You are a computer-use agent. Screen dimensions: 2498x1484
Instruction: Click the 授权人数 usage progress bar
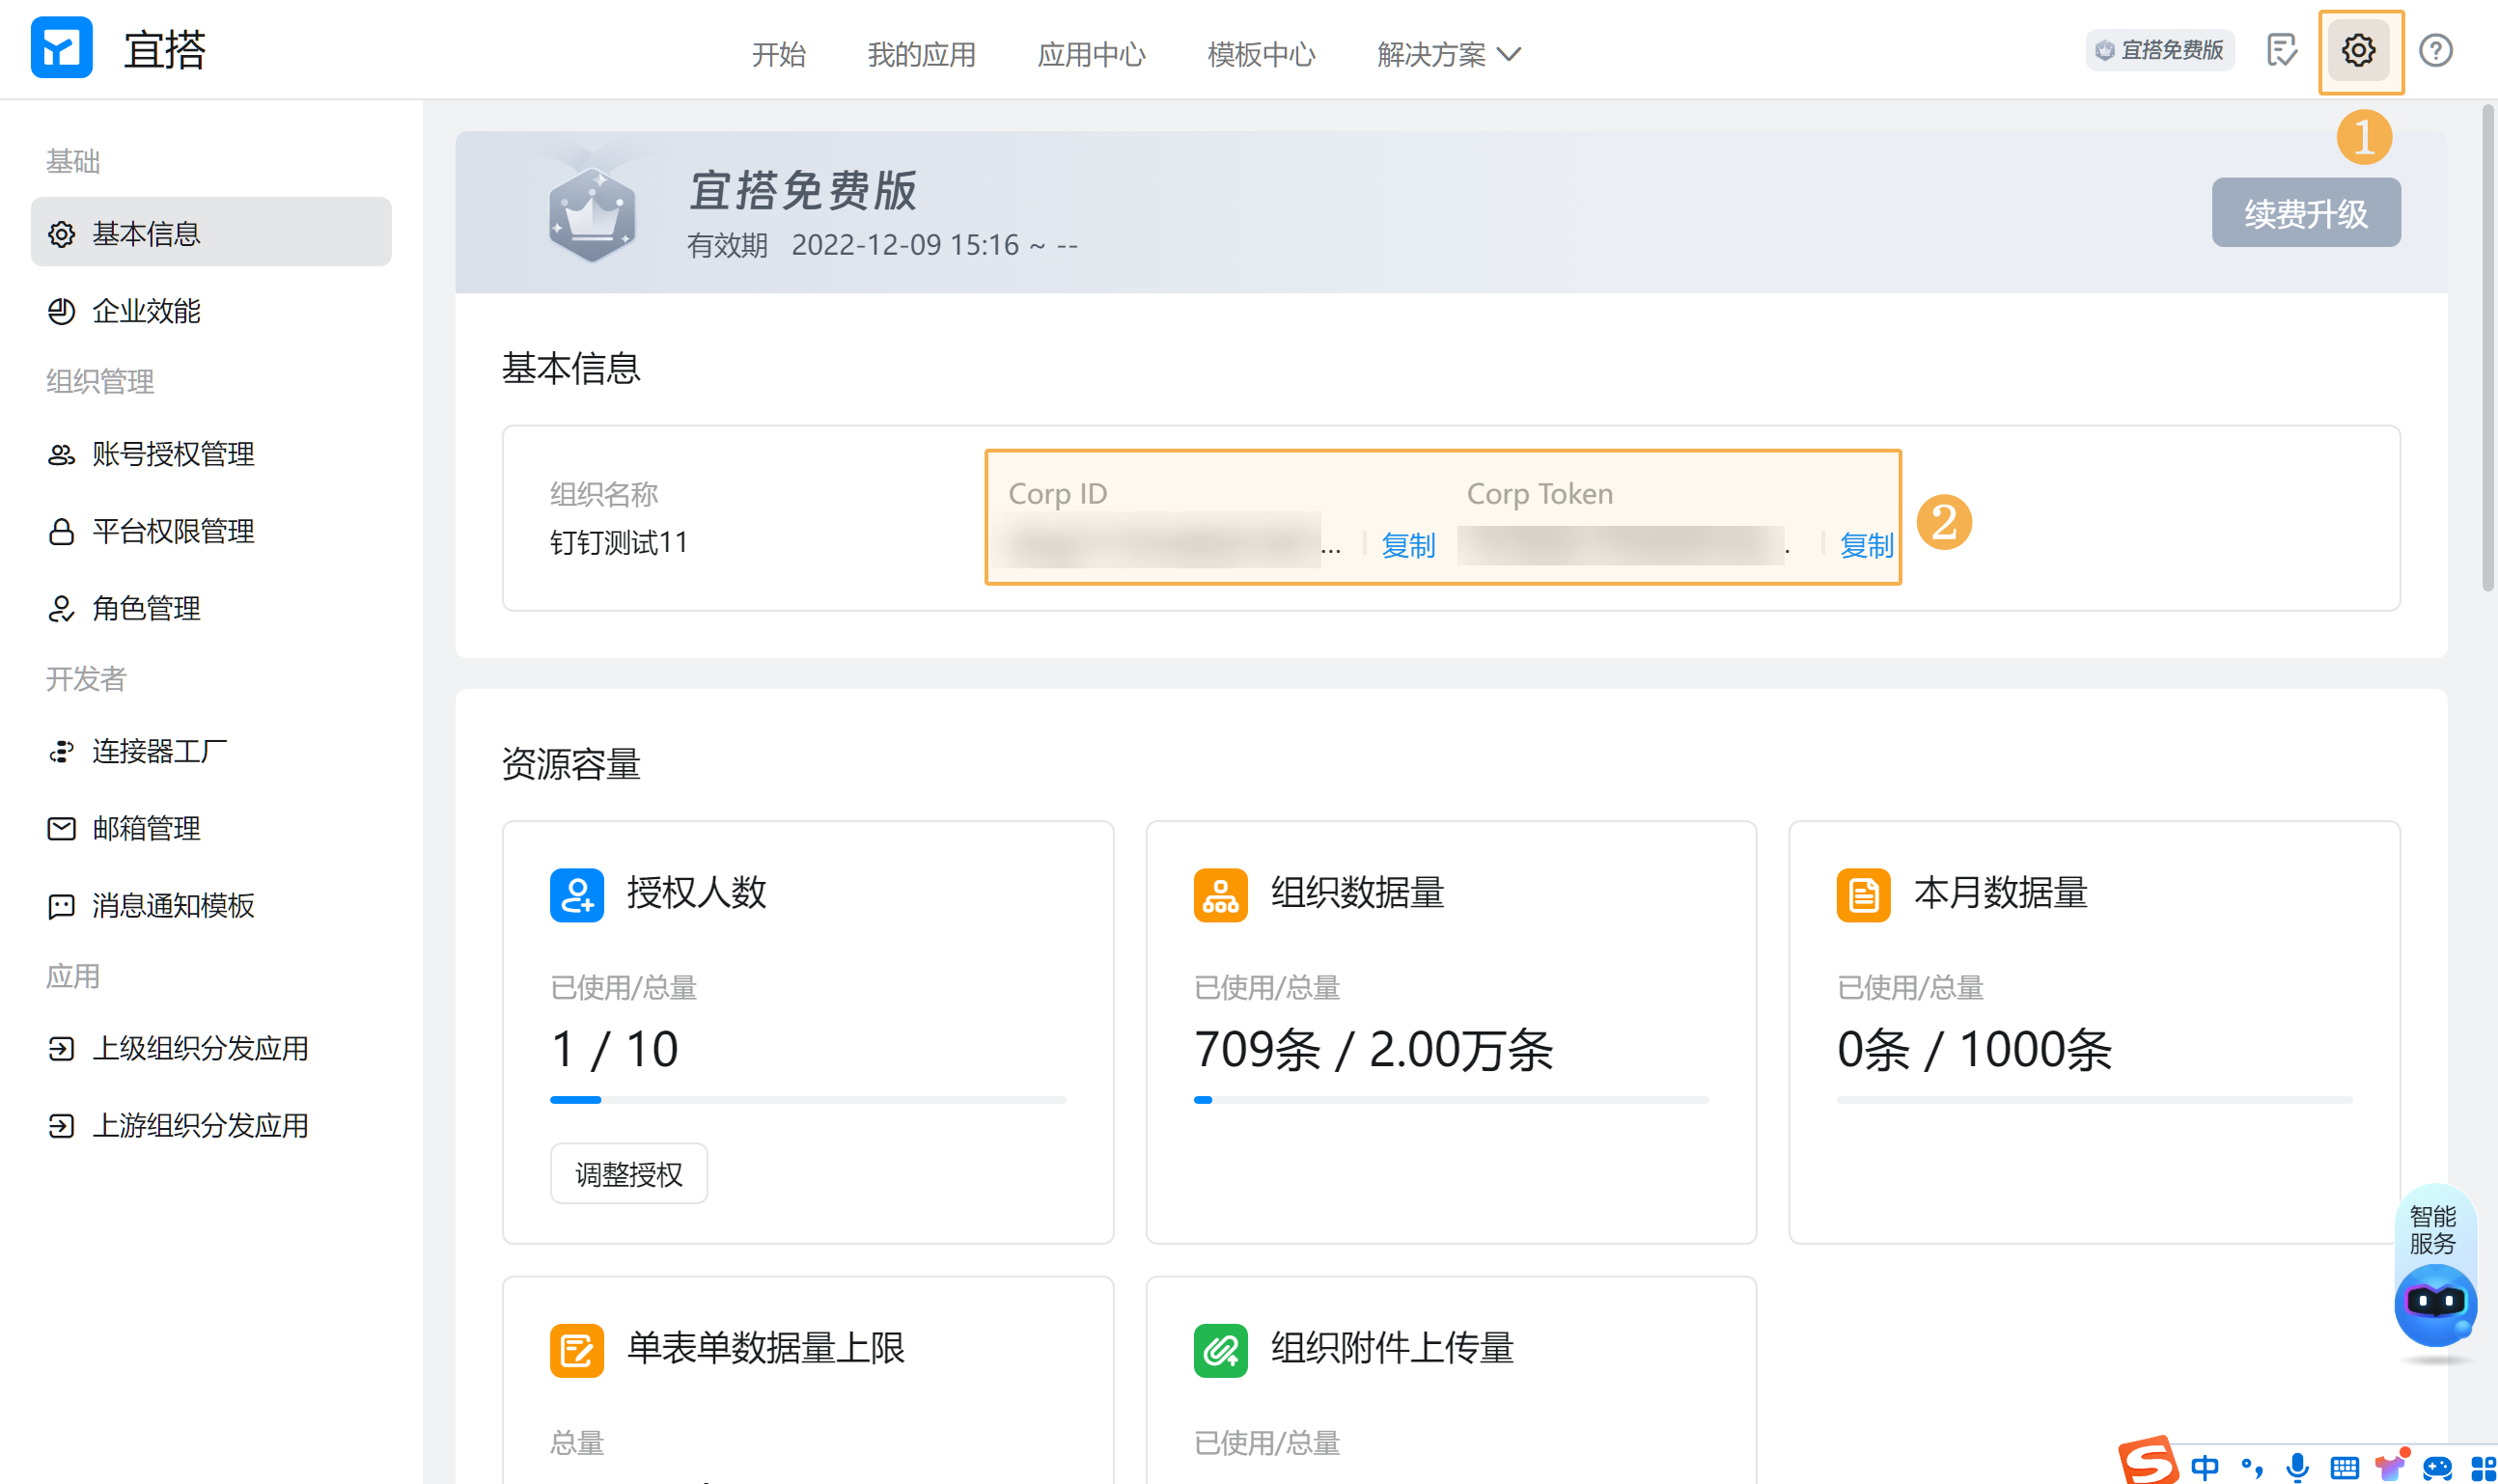coord(806,1099)
